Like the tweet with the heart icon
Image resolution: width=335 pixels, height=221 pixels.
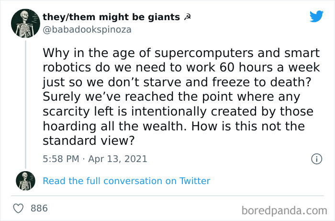(19, 209)
